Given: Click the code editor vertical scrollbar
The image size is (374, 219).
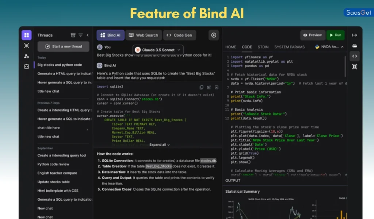Looking at the screenshot, I should point(345,67).
